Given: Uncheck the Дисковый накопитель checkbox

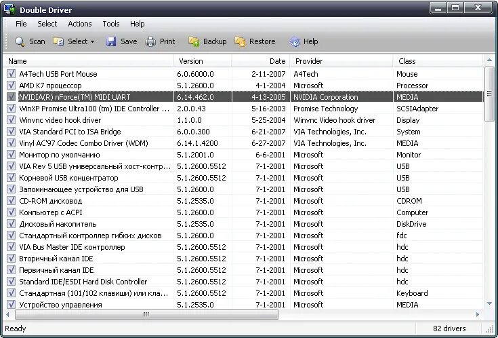Looking at the screenshot, I should coord(11,224).
